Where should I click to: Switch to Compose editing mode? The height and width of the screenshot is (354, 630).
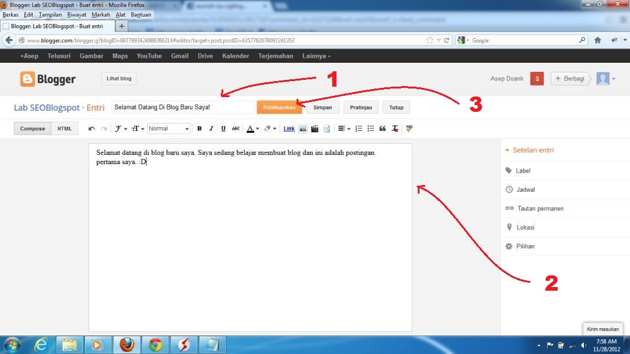33,128
